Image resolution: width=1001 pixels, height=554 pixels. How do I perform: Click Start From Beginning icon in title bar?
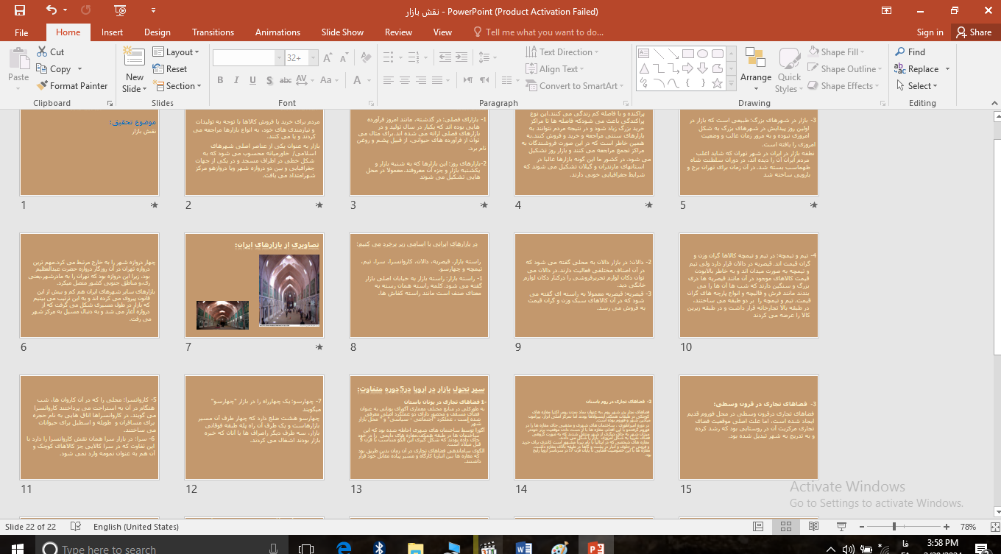[120, 11]
